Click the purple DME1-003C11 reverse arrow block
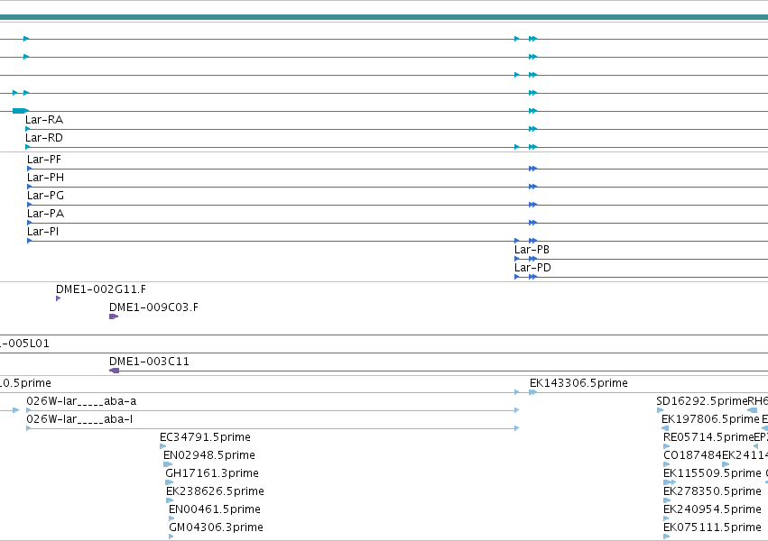Viewport: 768px width, 541px height. tap(114, 371)
